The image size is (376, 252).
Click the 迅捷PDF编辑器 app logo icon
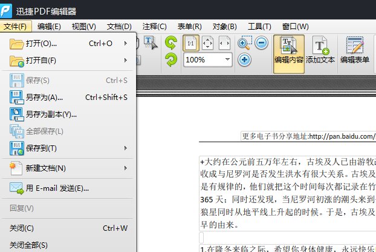[6, 10]
